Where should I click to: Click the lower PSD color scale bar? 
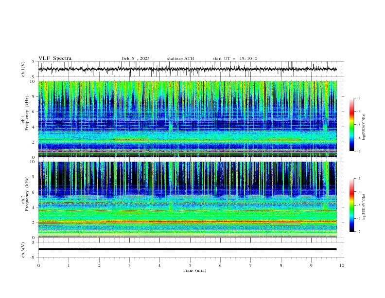coord(351,205)
